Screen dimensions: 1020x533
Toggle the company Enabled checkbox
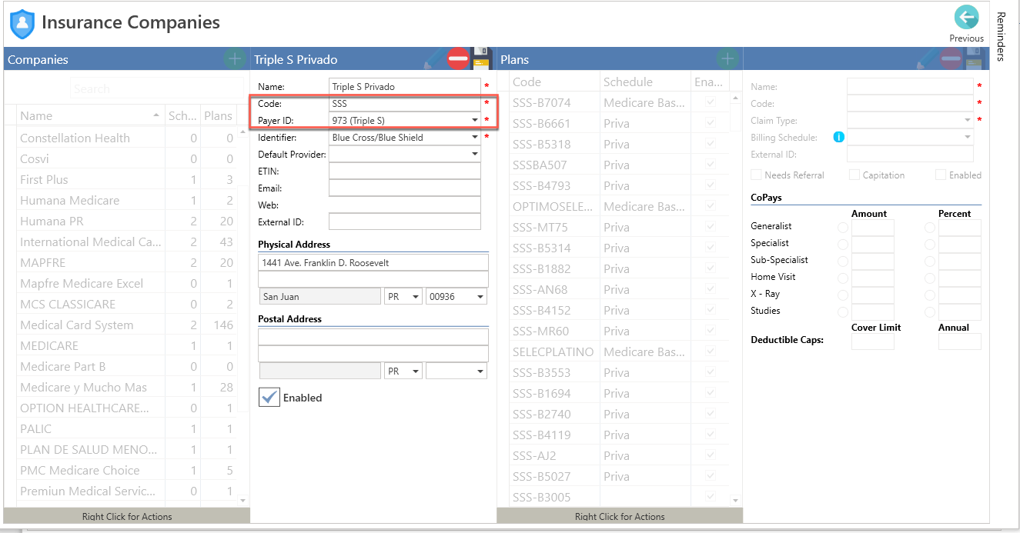point(269,397)
